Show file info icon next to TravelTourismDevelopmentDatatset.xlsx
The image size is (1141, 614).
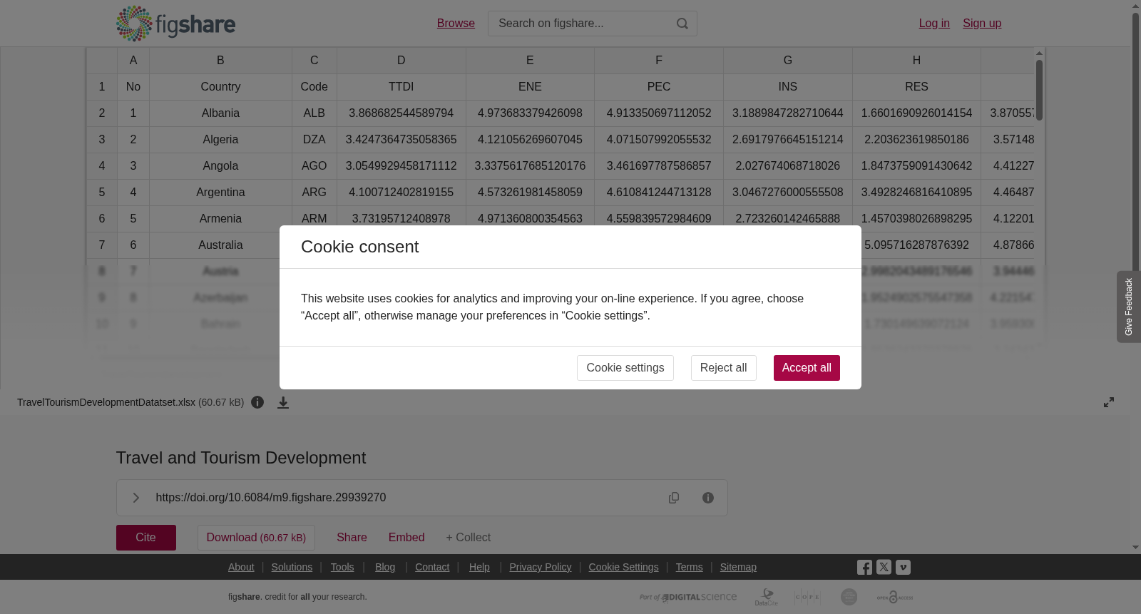257,402
